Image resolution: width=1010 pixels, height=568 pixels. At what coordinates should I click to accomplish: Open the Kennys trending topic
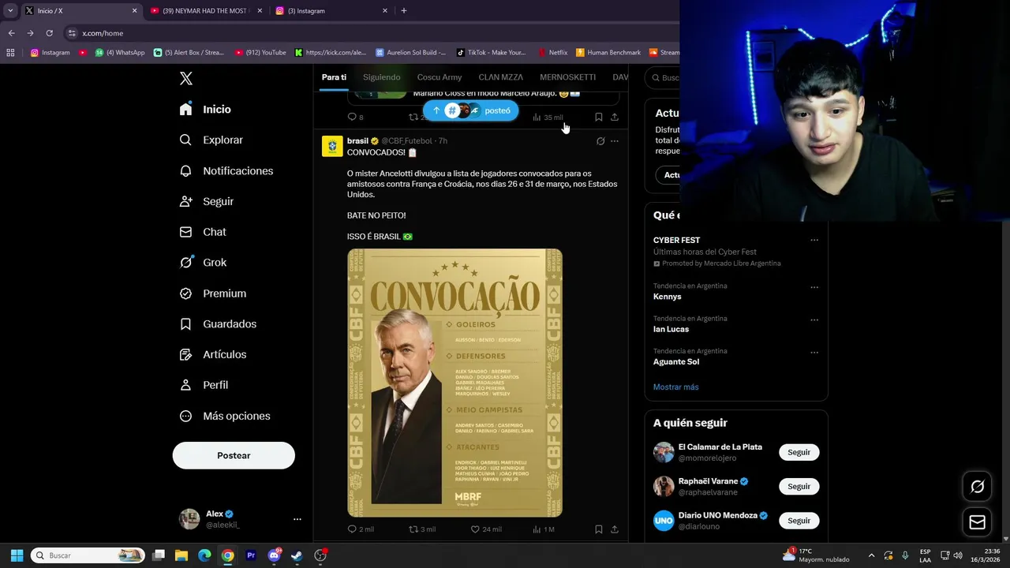pos(668,297)
